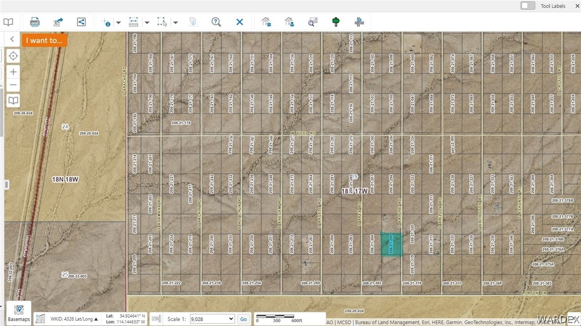Open the "I want to..." menu
The height and width of the screenshot is (326, 581).
(44, 40)
